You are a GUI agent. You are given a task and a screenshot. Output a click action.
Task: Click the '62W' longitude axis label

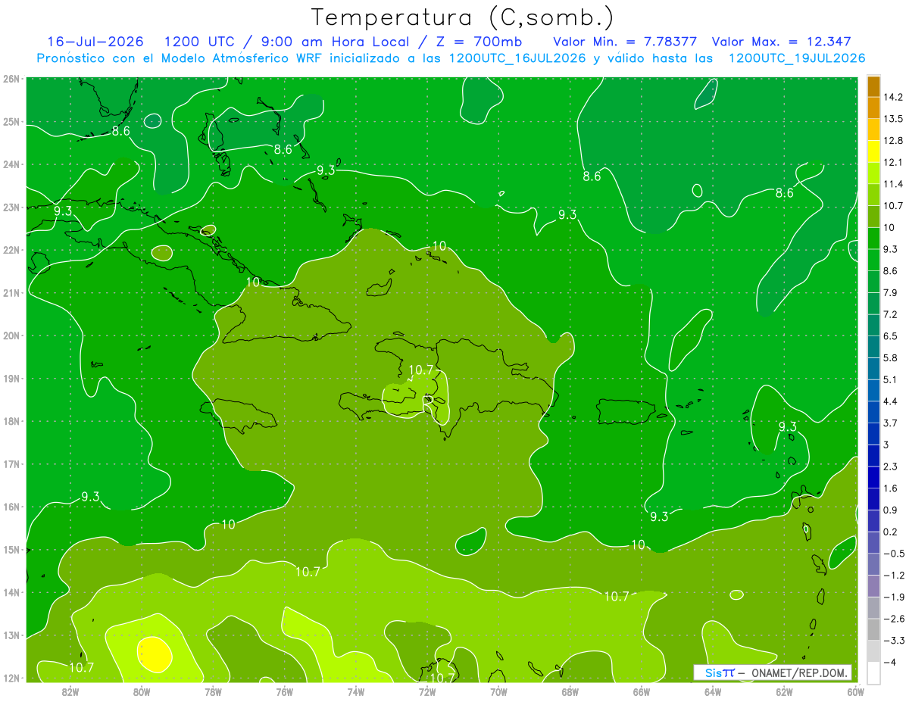(784, 691)
